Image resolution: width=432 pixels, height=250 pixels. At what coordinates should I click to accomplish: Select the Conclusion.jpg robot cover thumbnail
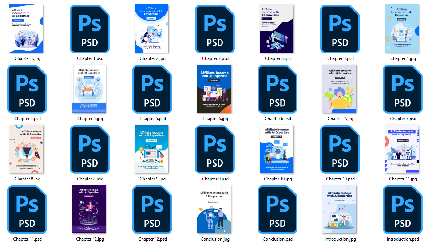pos(215,209)
